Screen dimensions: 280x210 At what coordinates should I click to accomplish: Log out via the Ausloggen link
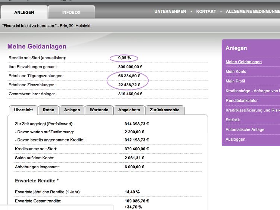click(x=235, y=140)
